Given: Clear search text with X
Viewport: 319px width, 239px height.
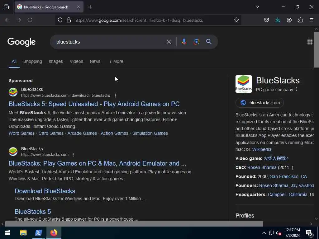Looking at the screenshot, I should point(169,42).
